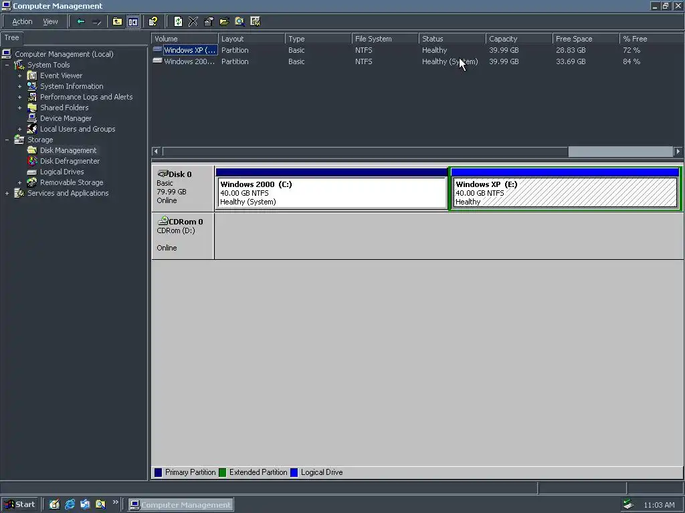Click Local Users and Groups icon
Viewport: 685px width, 513px height.
click(32, 129)
